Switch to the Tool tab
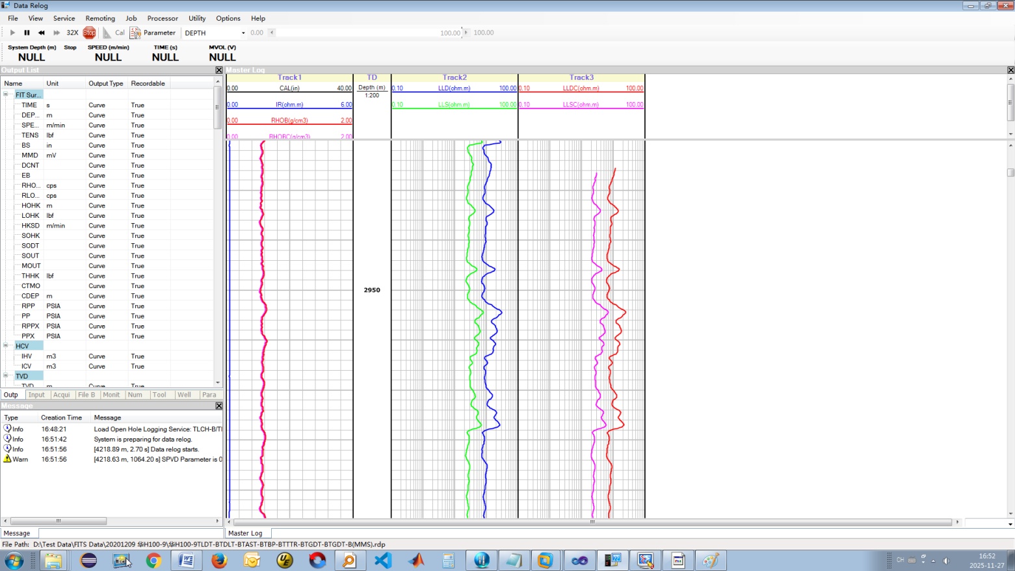 click(159, 395)
